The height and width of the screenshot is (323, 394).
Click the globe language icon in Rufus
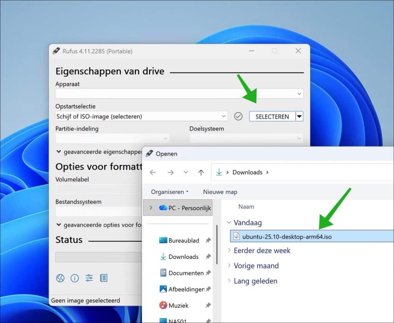pos(60,278)
